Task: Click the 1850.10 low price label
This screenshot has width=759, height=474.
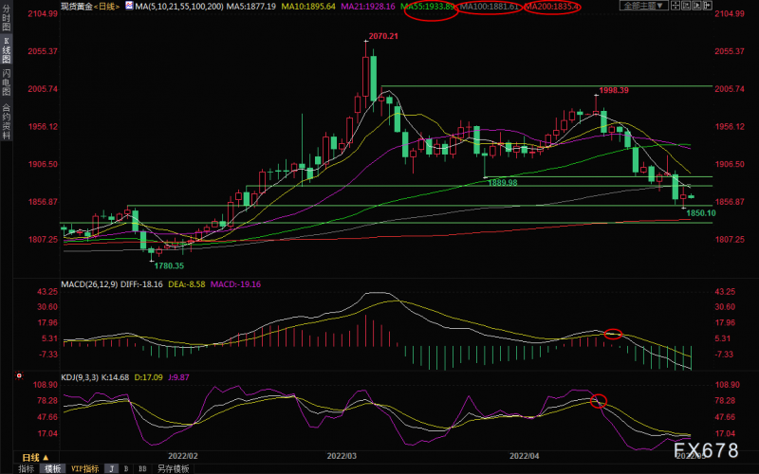Action: tap(701, 212)
